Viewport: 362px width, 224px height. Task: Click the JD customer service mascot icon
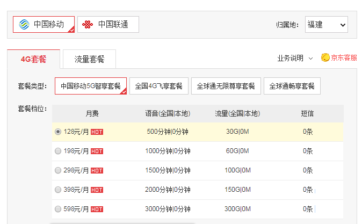(325, 57)
